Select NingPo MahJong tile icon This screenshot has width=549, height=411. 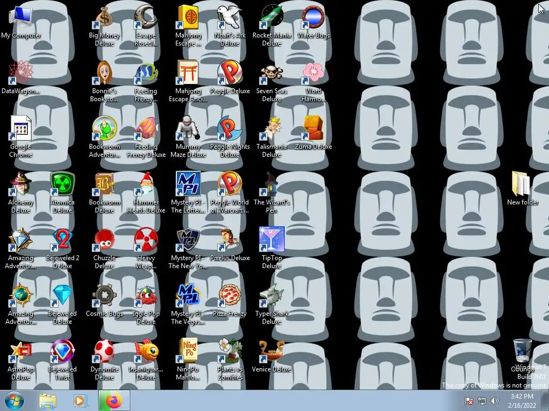click(x=188, y=351)
